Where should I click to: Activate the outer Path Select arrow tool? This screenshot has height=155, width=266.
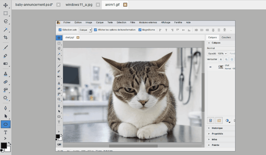[6, 116]
